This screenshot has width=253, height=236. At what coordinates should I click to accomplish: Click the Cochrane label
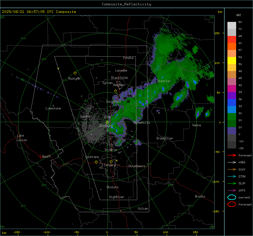click(x=92, y=157)
